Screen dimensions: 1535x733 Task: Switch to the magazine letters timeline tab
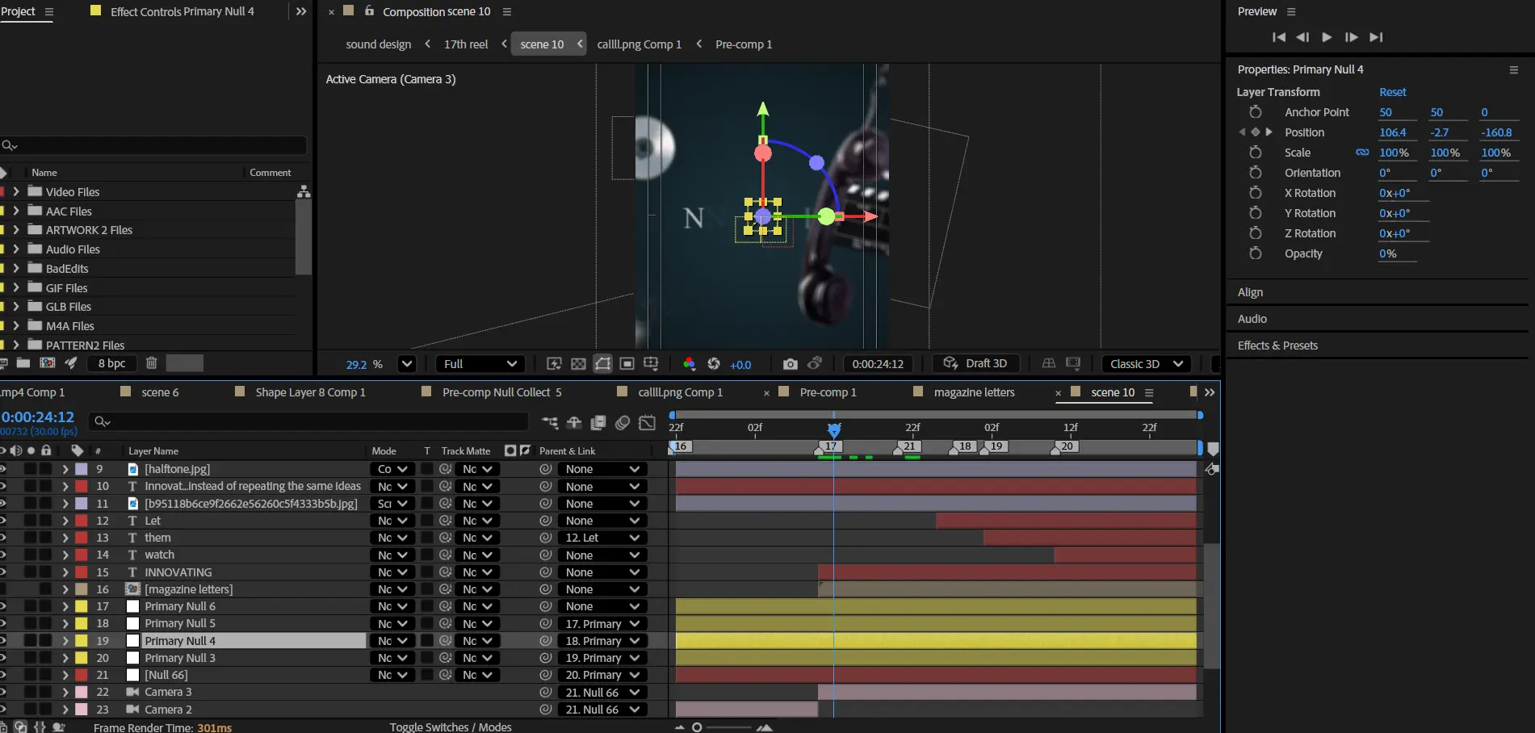click(974, 392)
